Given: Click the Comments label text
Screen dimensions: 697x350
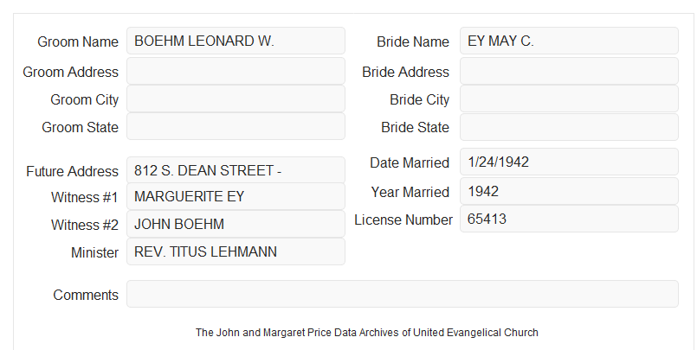Looking at the screenshot, I should (x=86, y=295).
